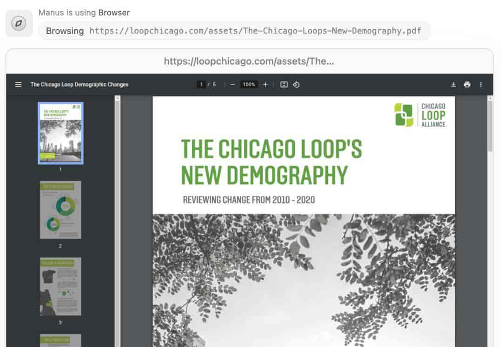Select the partially visible page 4 thumbnail
The width and height of the screenshot is (502, 347).
click(60, 340)
